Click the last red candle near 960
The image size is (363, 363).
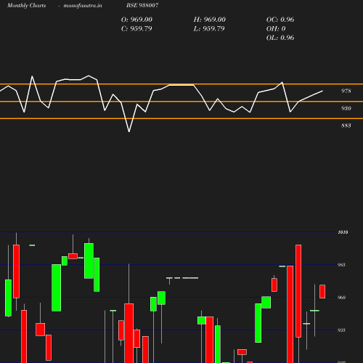322,292
